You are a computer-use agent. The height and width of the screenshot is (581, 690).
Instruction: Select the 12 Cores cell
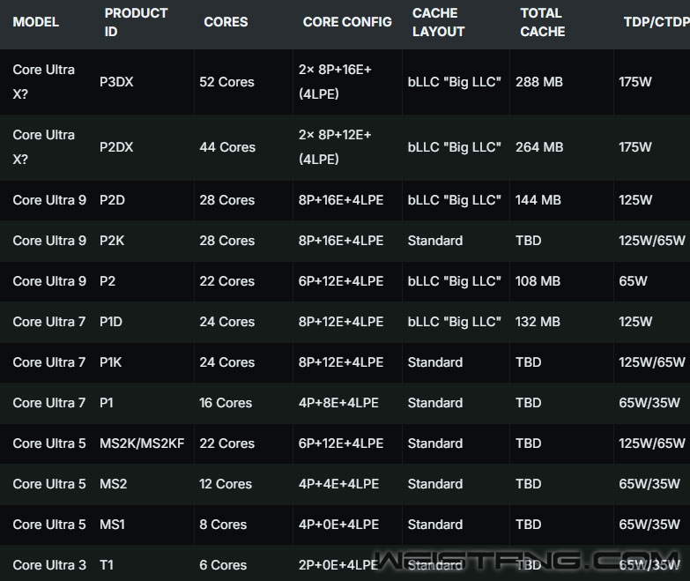tap(226, 484)
